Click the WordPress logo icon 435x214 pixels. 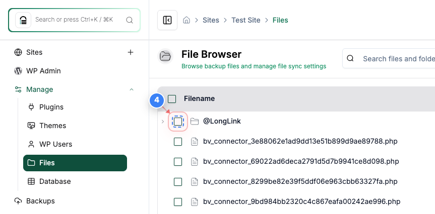click(18, 71)
